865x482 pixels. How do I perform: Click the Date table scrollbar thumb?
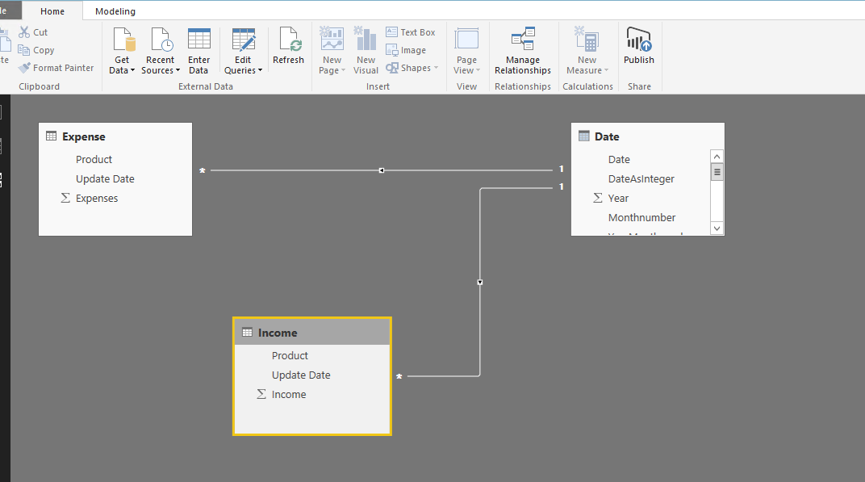(x=717, y=172)
